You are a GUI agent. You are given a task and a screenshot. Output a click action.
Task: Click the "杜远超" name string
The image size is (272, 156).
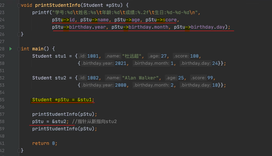coord(132,56)
